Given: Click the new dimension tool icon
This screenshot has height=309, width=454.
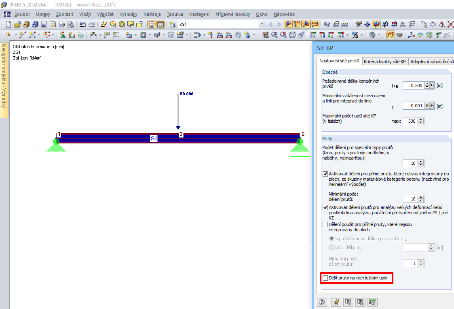Looking at the screenshot, I should pyautogui.click(x=93, y=35).
